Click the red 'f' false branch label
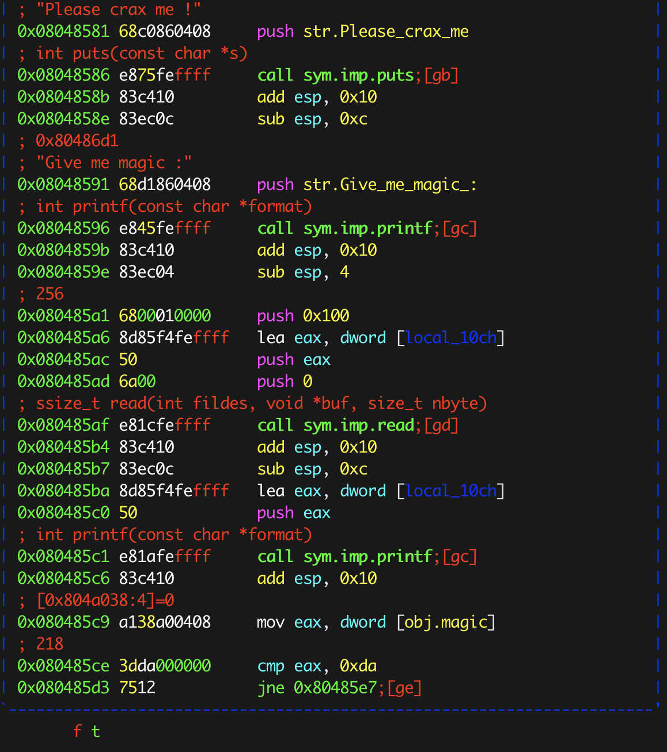This screenshot has height=752, width=667. click(77, 731)
